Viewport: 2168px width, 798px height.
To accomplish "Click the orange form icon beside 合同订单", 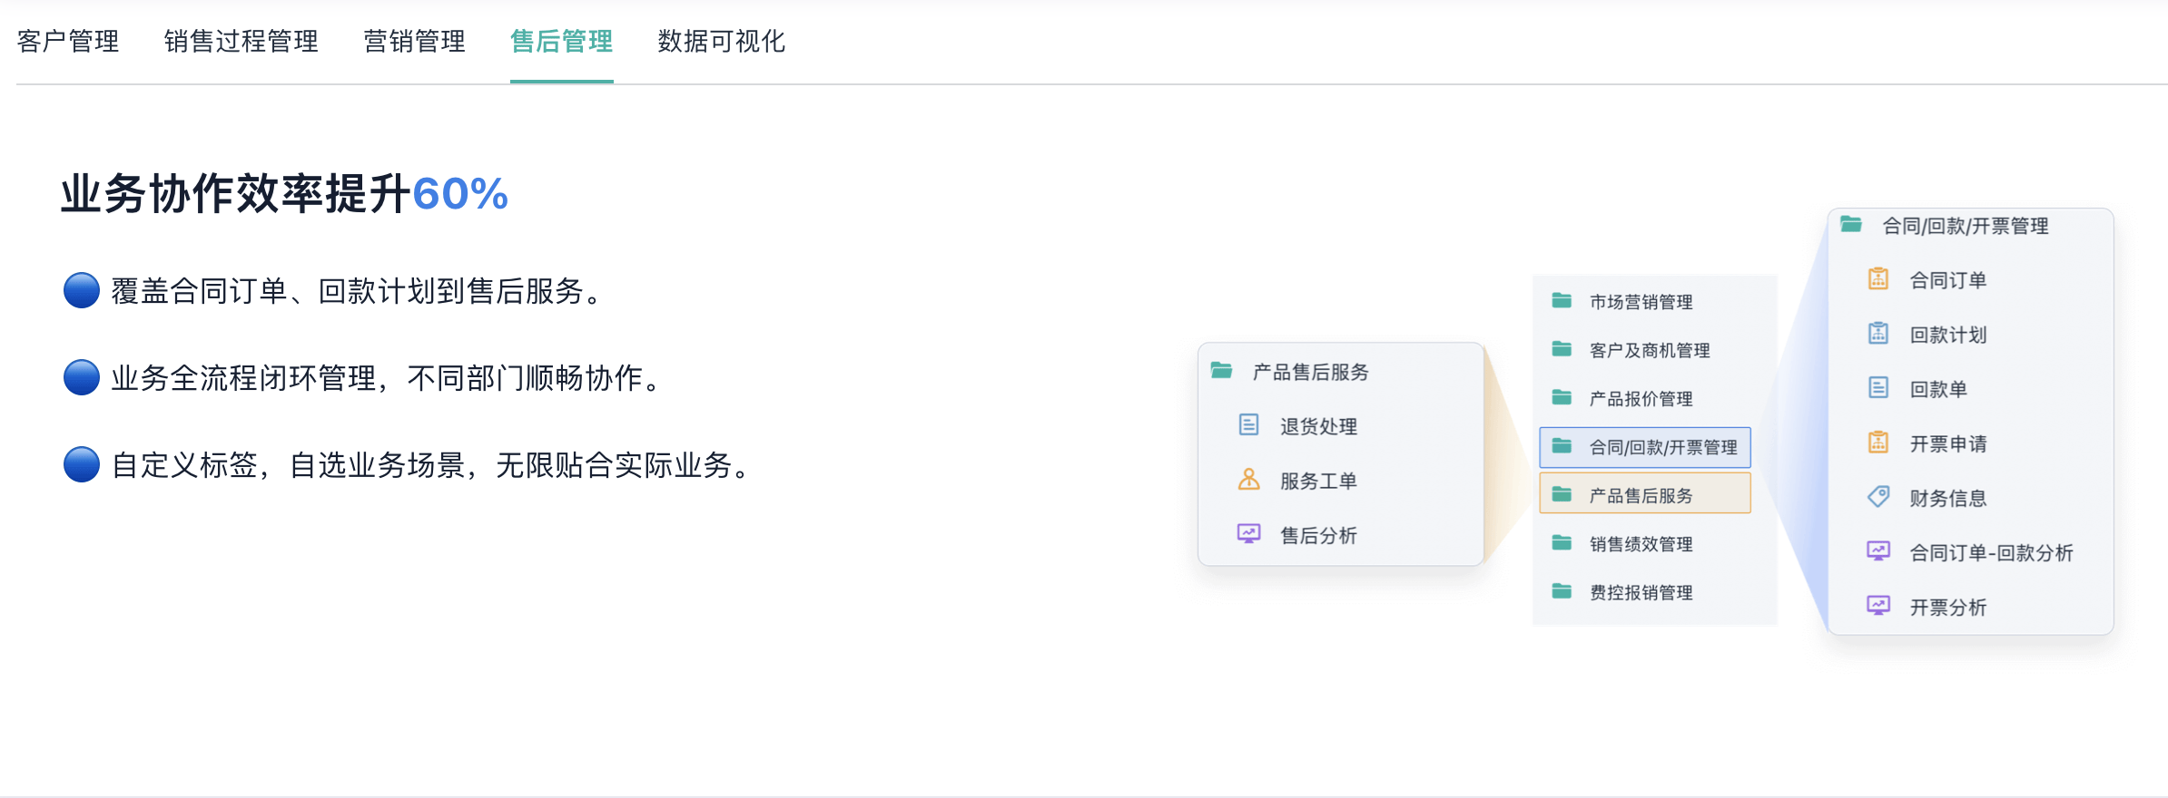I will (1878, 278).
